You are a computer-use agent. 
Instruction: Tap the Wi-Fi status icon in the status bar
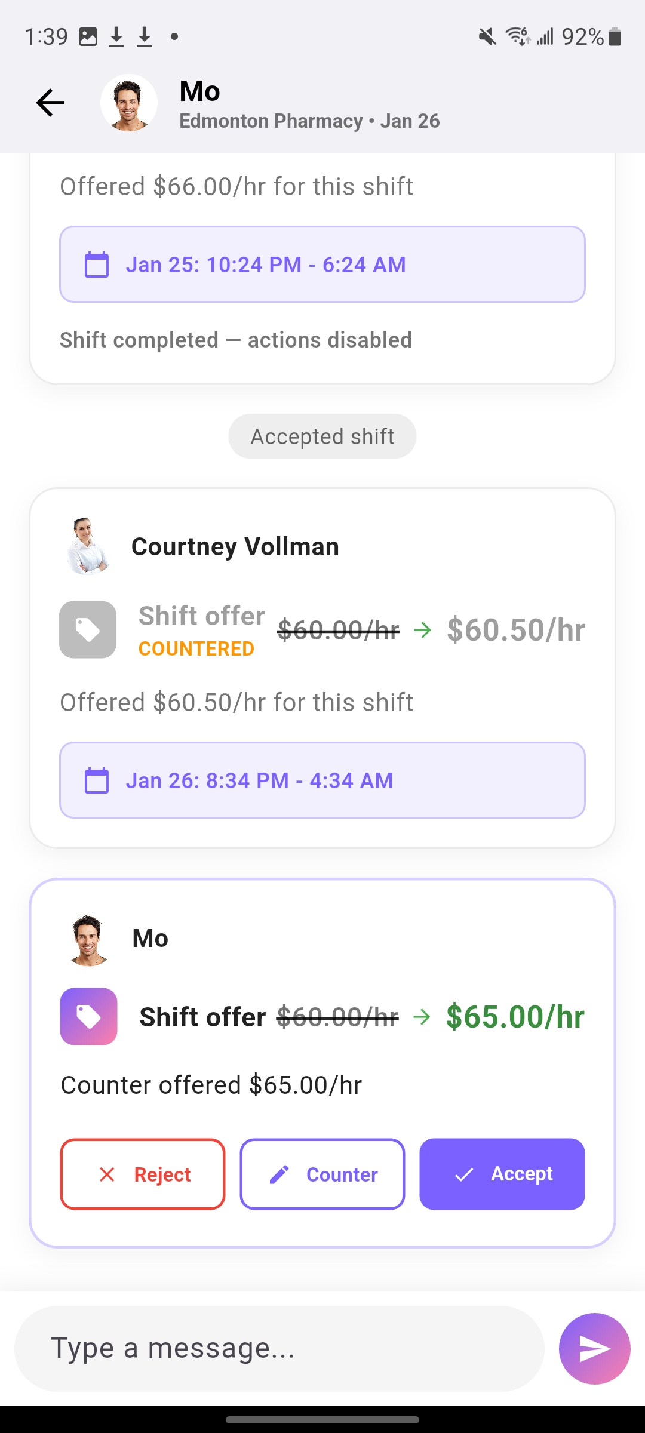(x=517, y=37)
